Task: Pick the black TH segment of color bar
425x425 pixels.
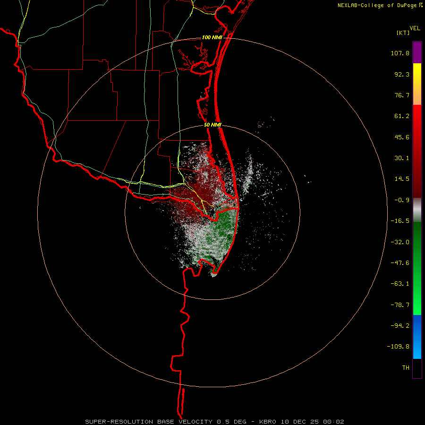Action: [x=417, y=368]
